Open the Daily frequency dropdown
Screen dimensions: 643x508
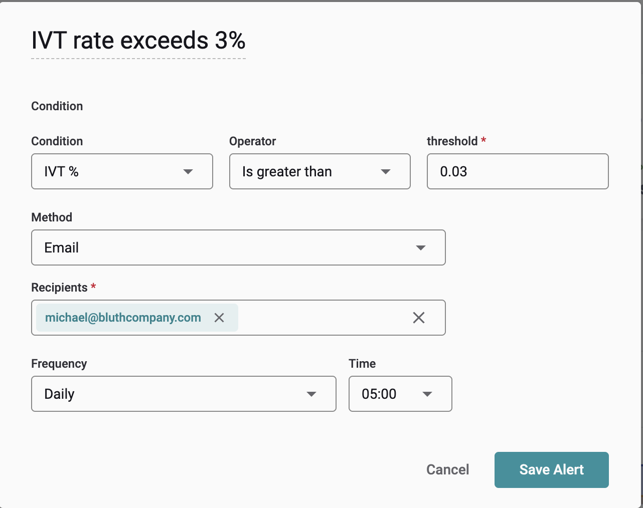coord(171,394)
